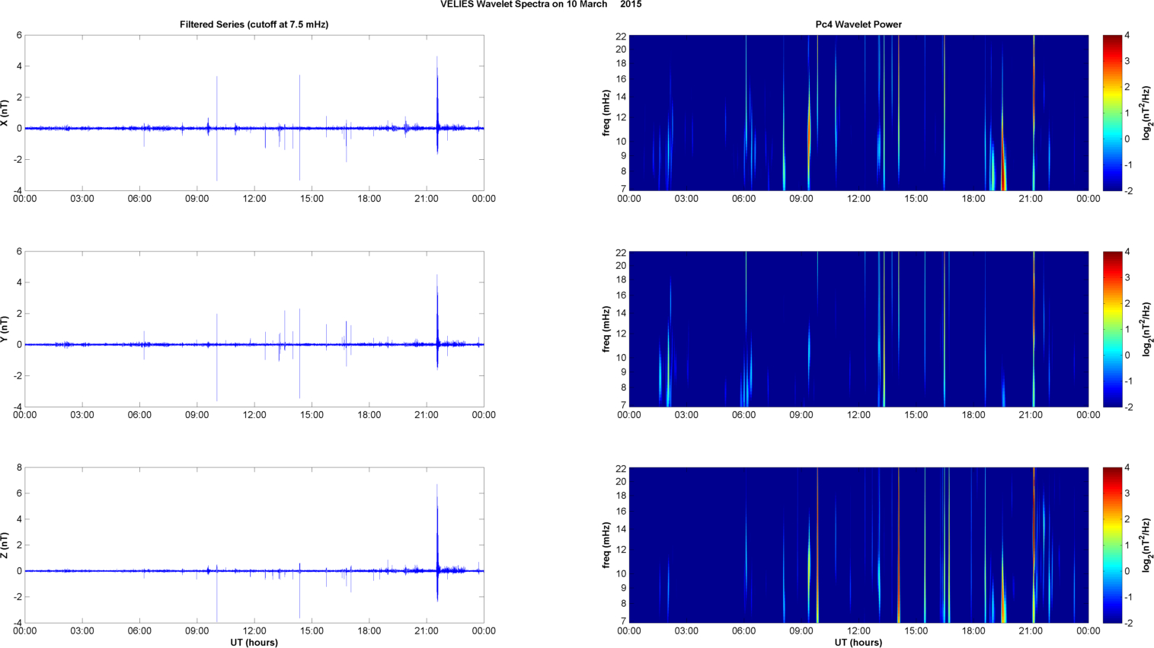Click 'UT (hours)' label under bottom wavelet plot
Image resolution: width=1154 pixels, height=648 pixels.
[858, 642]
